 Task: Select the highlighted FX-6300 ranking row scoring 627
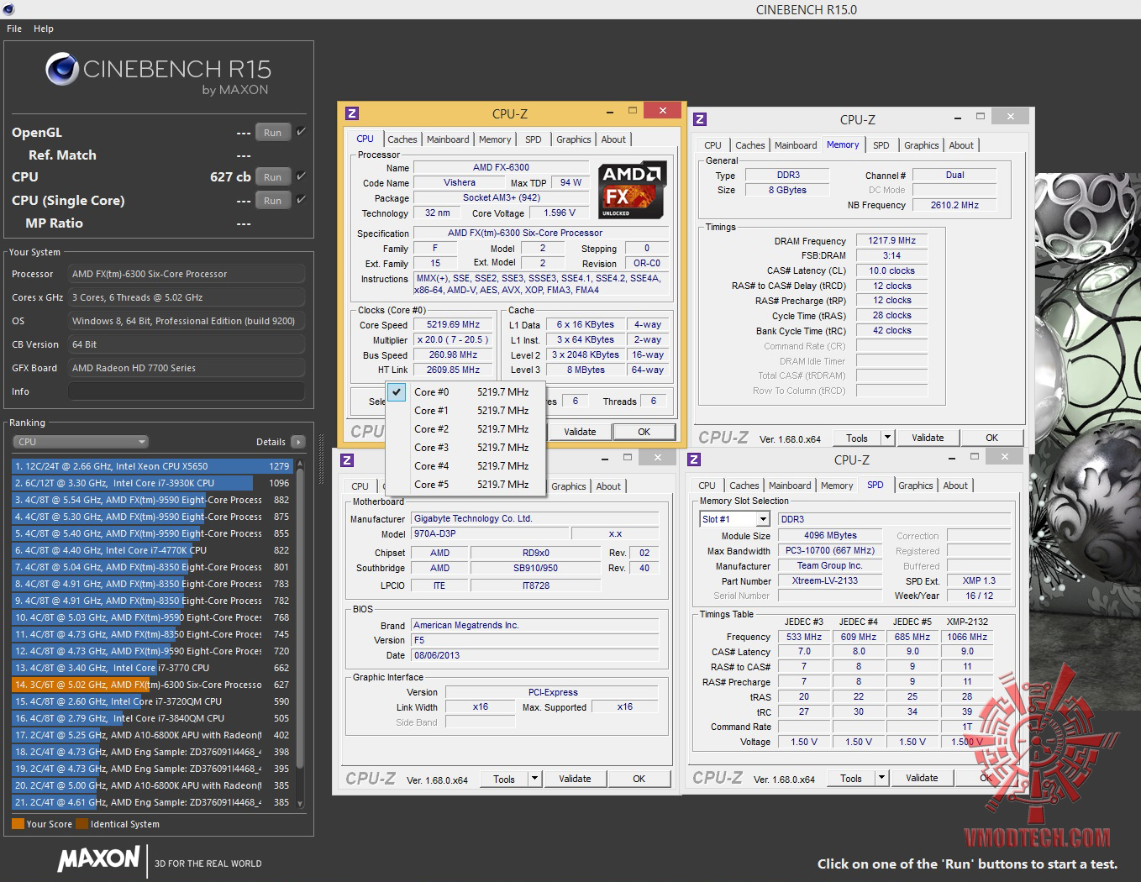pos(152,685)
